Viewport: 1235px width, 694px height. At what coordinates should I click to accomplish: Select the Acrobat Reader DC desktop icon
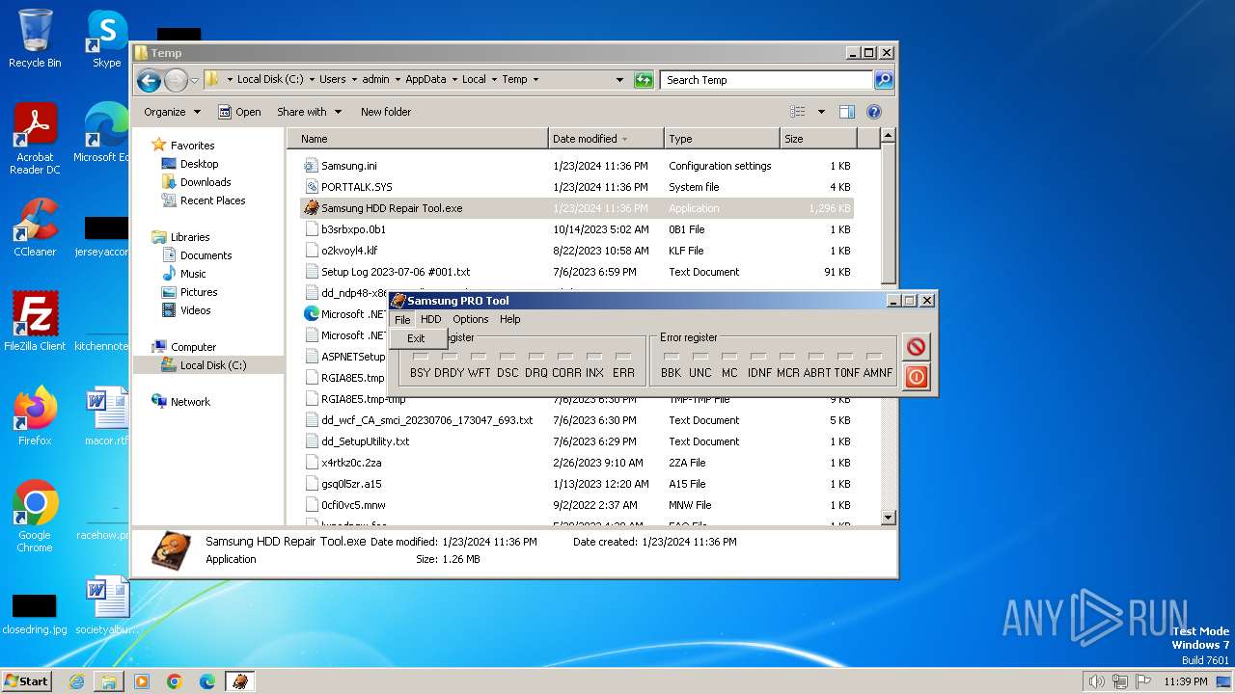tap(35, 139)
